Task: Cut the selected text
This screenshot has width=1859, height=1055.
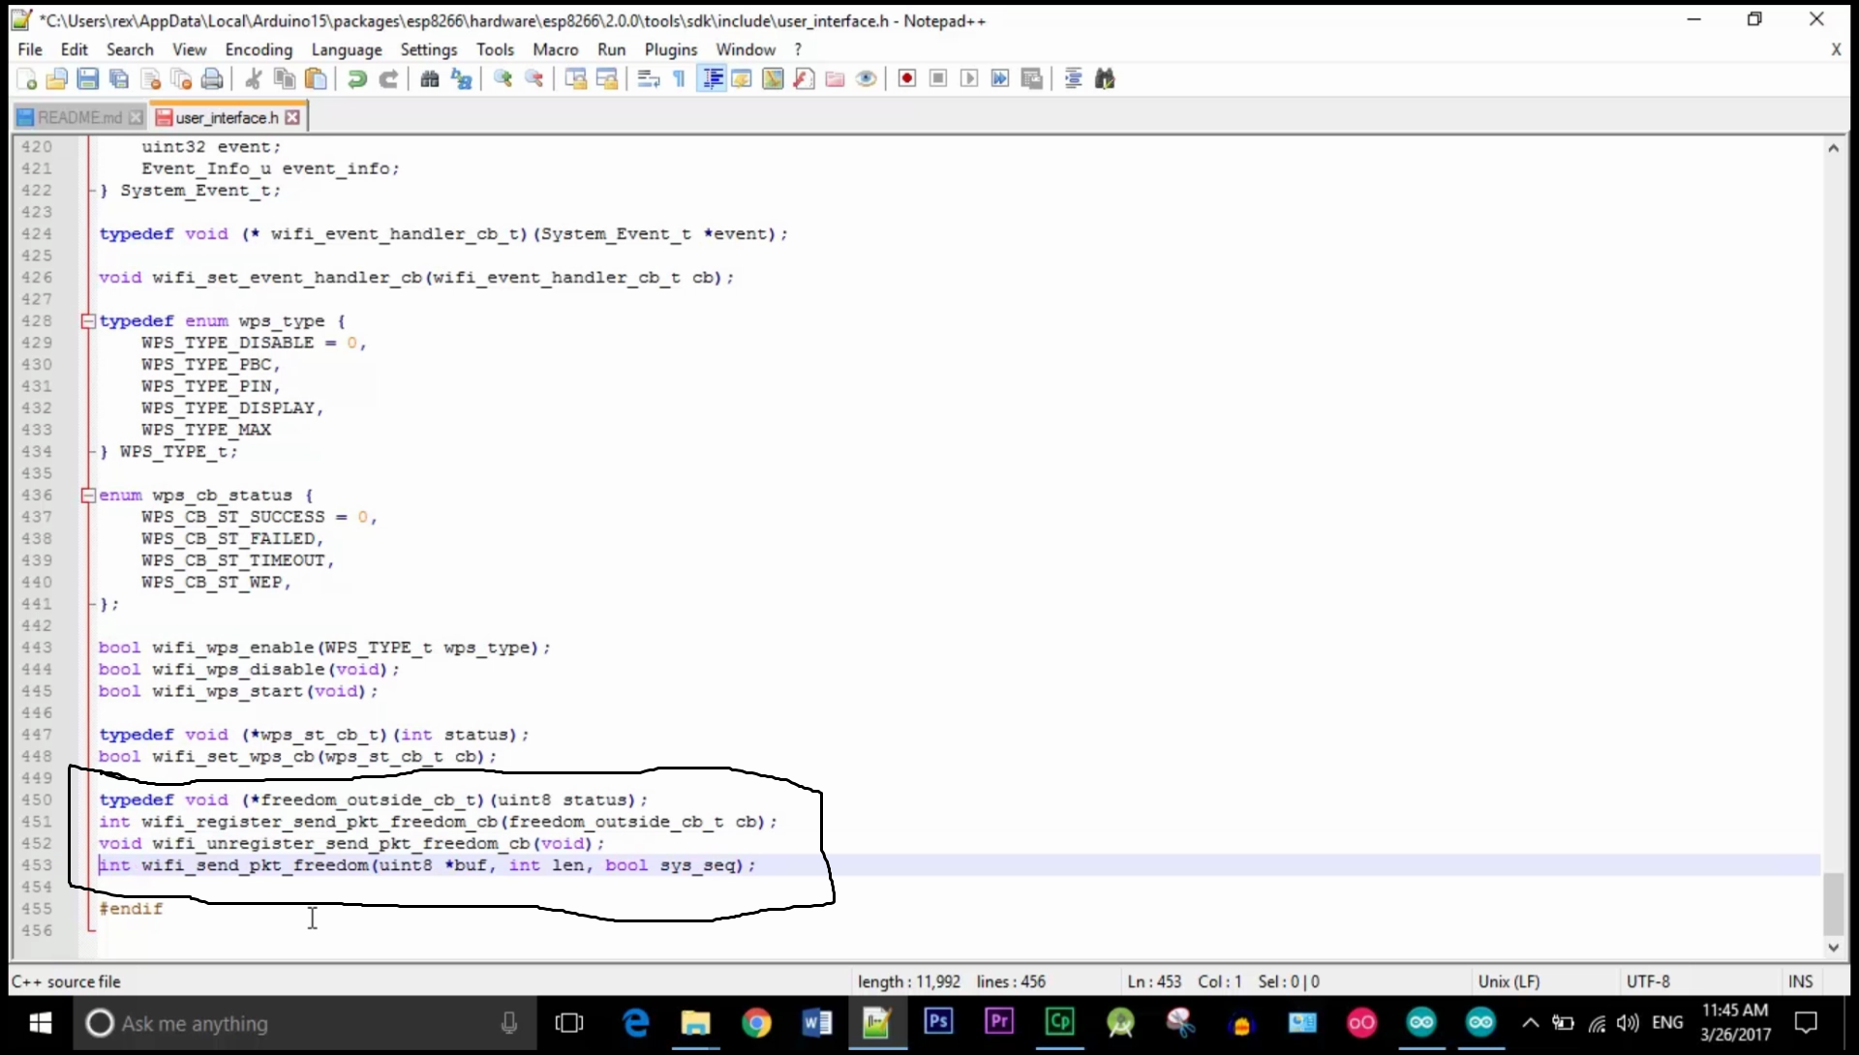Action: 253,78
